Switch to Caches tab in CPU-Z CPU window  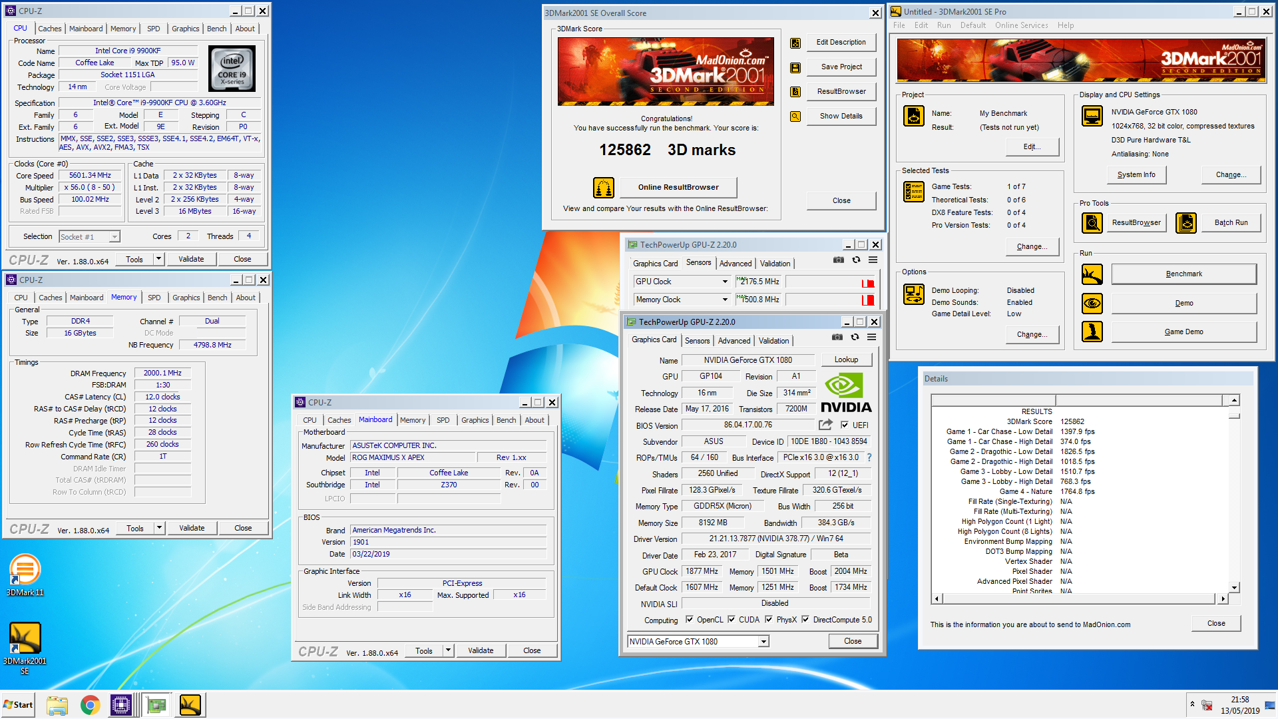click(50, 29)
